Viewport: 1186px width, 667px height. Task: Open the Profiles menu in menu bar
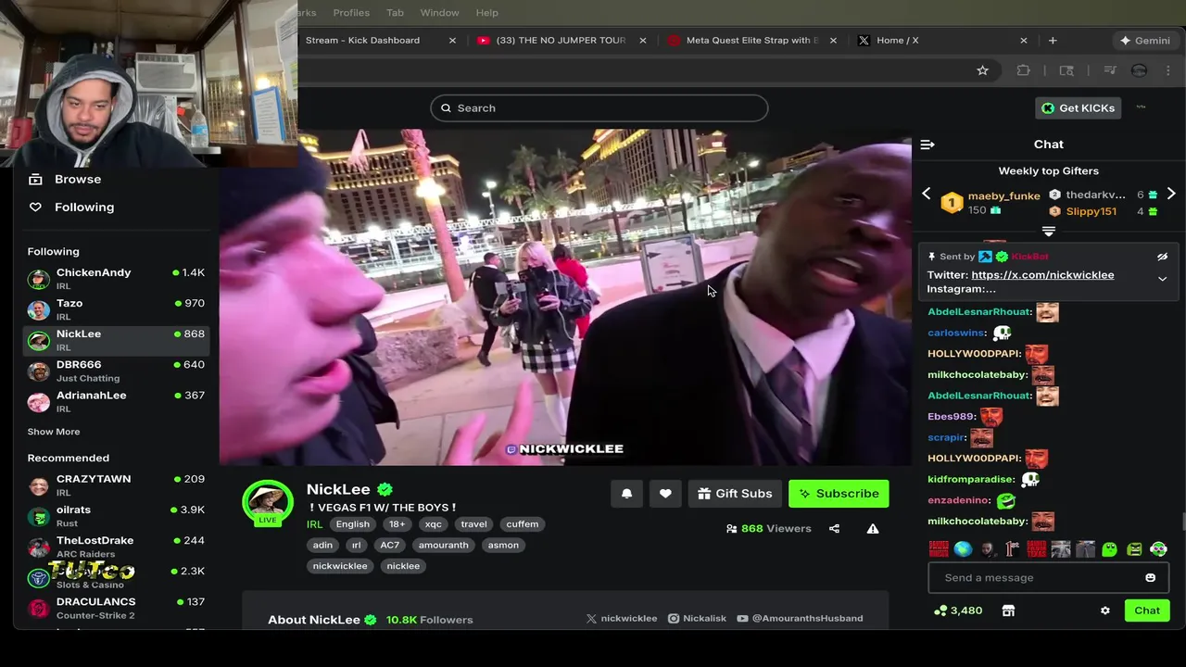point(351,13)
